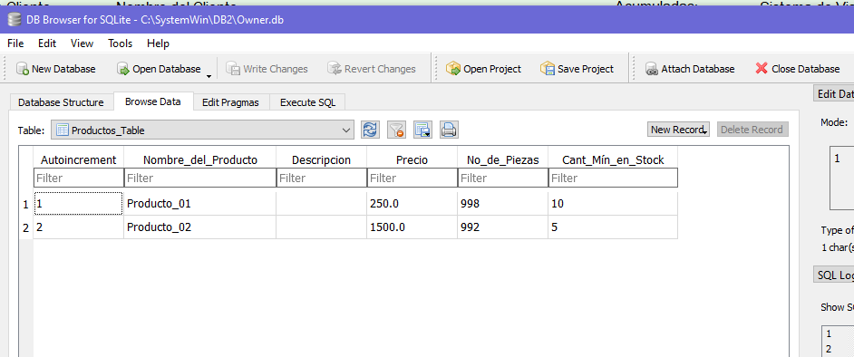Viewport: 854px width, 357px height.
Task: Click Open Project in the toolbar
Action: pos(483,69)
